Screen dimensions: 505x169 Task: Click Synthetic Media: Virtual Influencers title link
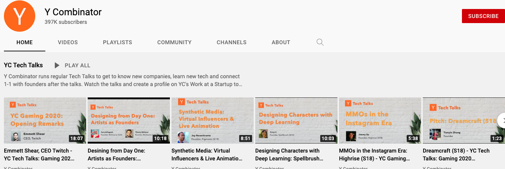[207, 155]
